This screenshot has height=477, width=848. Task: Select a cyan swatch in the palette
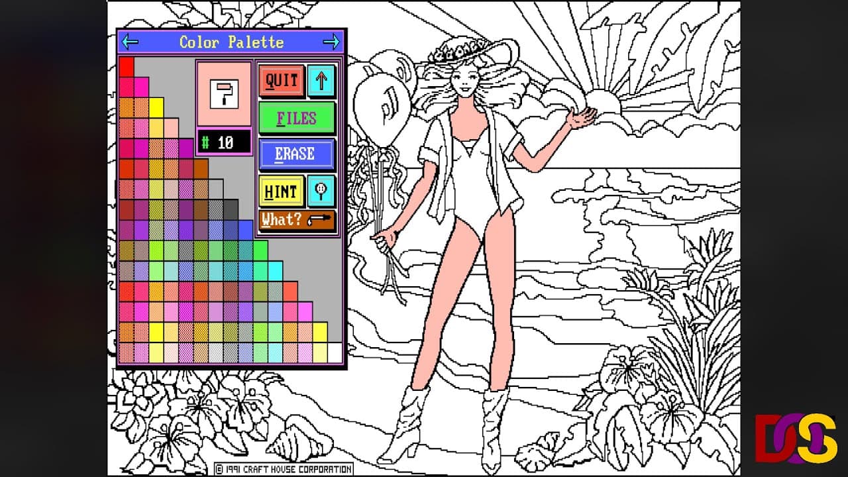(x=276, y=270)
